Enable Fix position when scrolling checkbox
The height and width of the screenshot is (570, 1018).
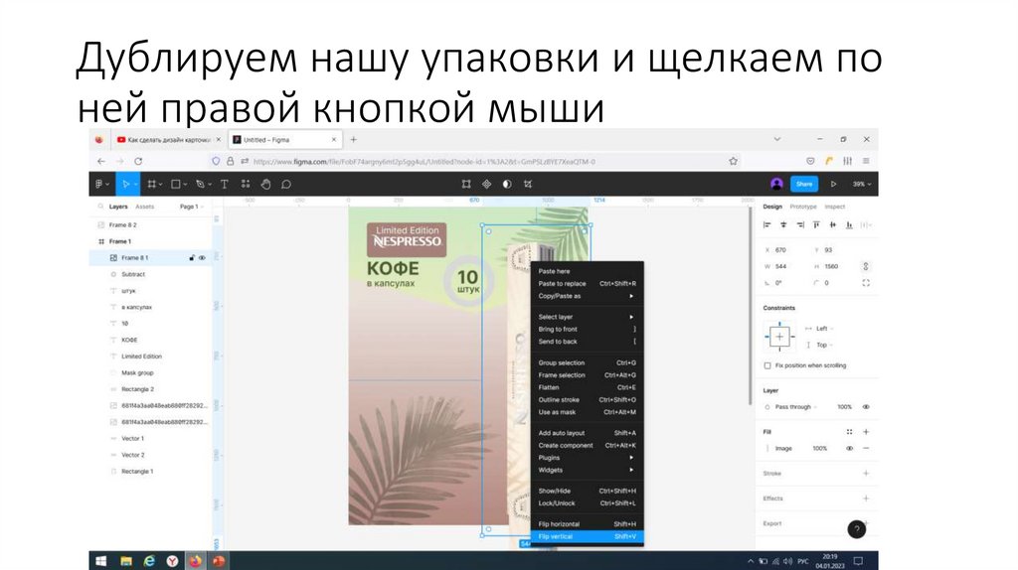click(x=766, y=365)
